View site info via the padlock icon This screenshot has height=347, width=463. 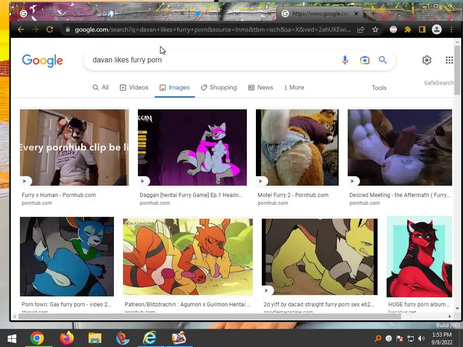click(x=68, y=29)
